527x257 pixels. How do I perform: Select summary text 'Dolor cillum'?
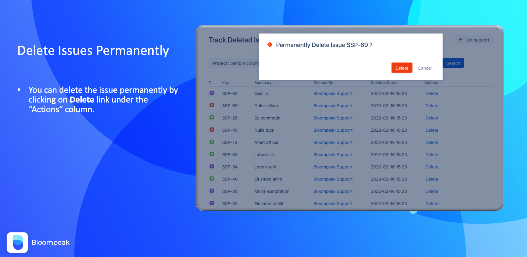266,106
